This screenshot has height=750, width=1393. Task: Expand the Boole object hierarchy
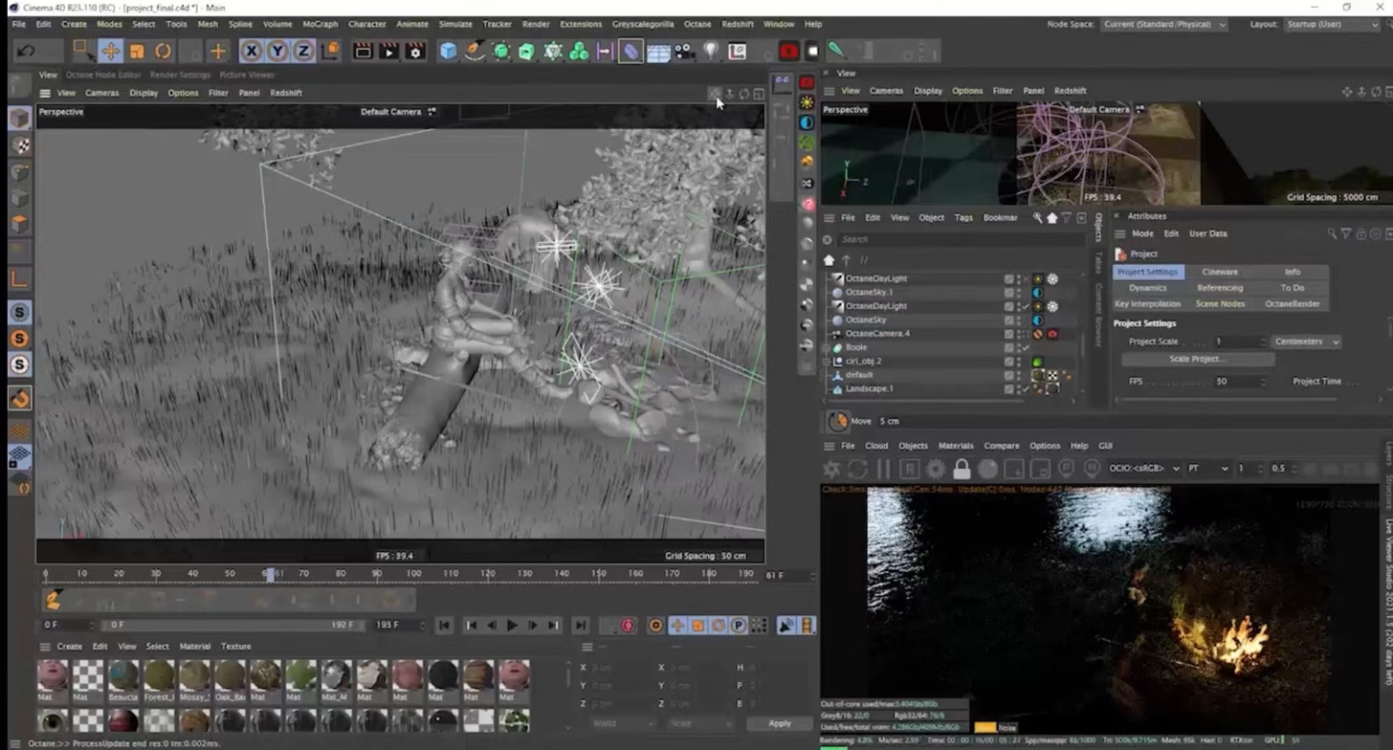(827, 347)
